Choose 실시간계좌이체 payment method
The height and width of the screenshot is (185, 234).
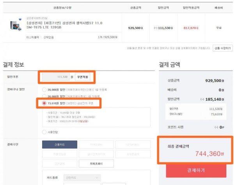click(96, 154)
